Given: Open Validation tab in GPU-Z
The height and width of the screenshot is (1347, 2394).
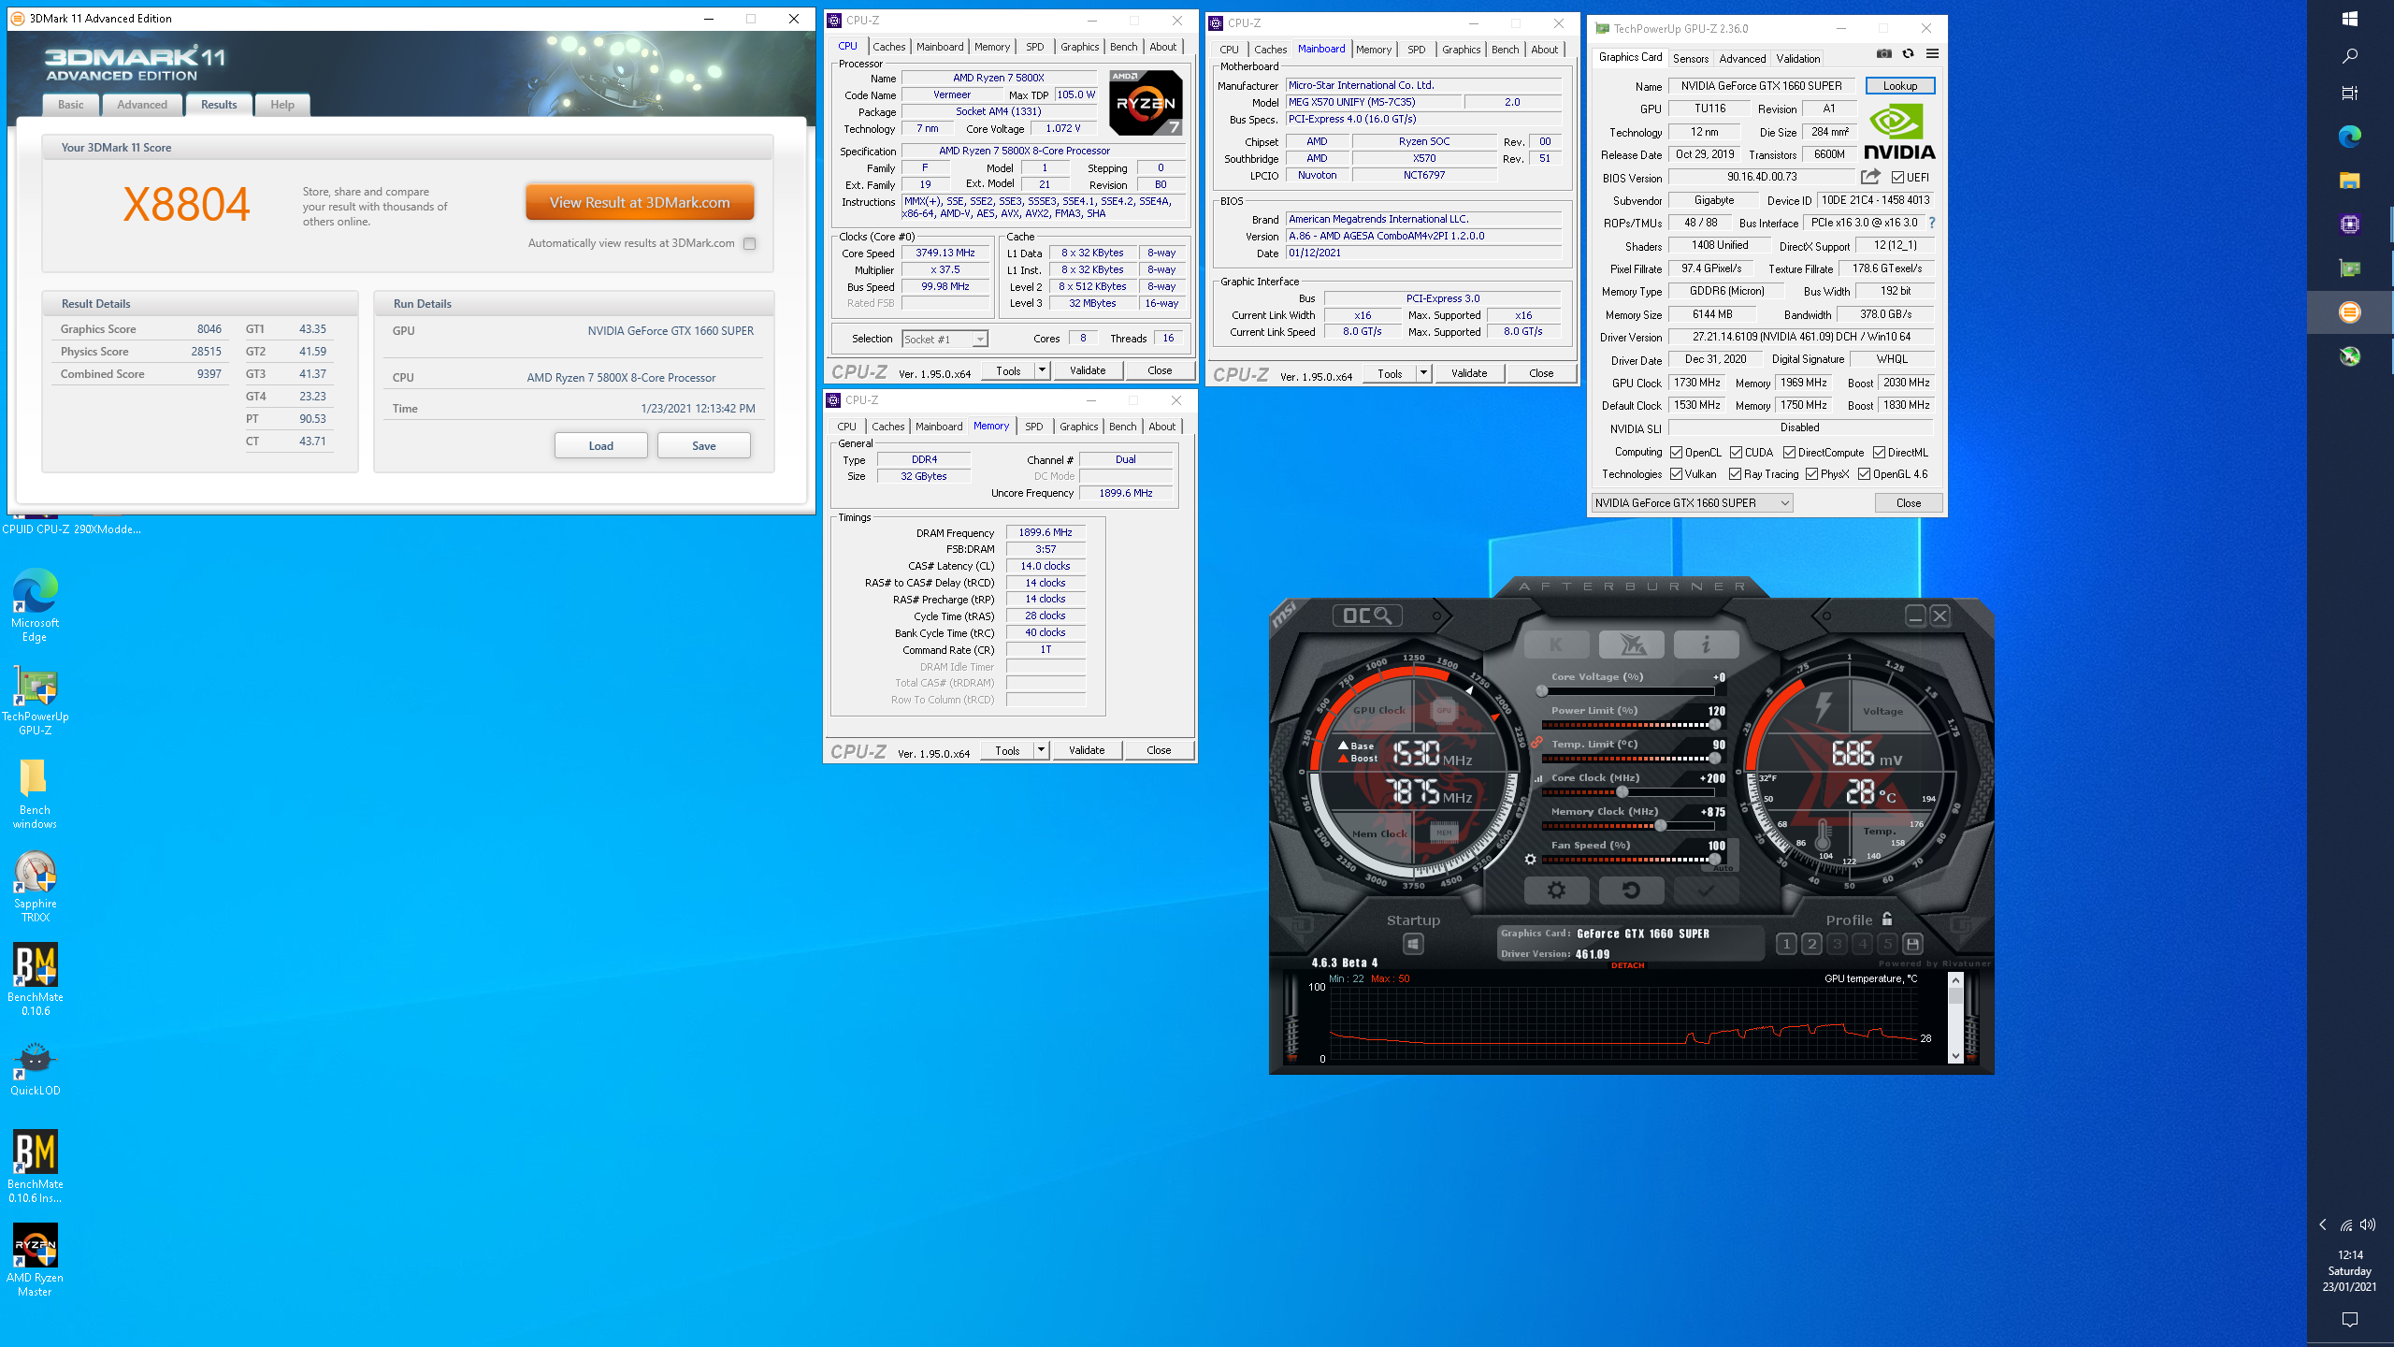Looking at the screenshot, I should (x=1798, y=58).
